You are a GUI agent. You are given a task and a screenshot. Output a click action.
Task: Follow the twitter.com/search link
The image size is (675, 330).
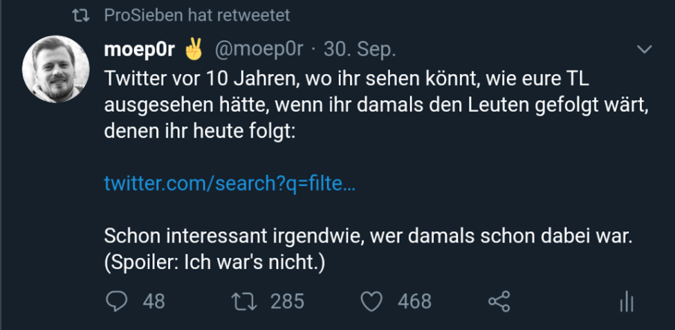point(230,183)
